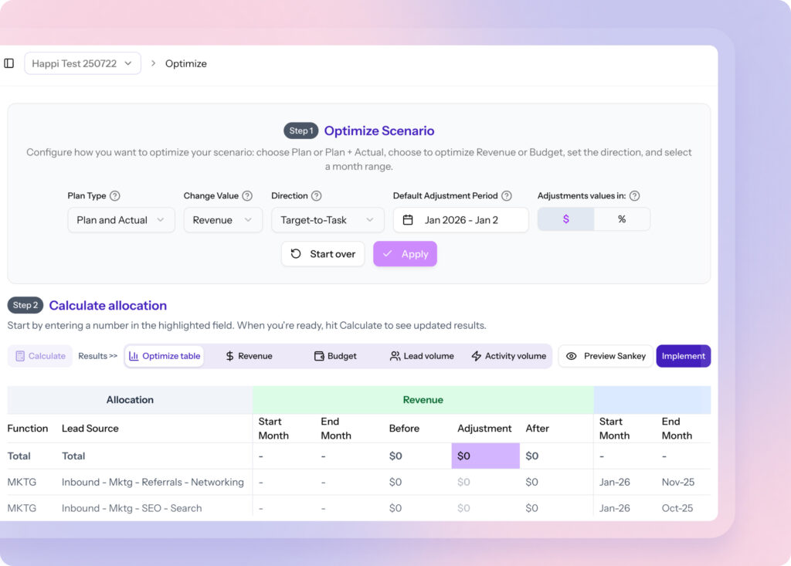Select the Revenue dollar-sign icon
791x566 pixels.
coord(229,356)
